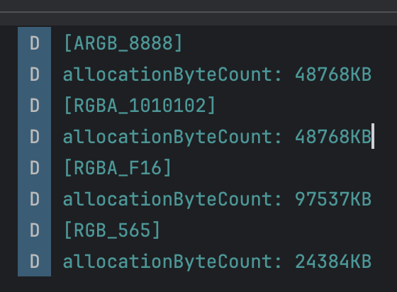This screenshot has height=292, width=397.
Task: Click the allocationByteCount: 24384KB log line
Action: pos(217,262)
